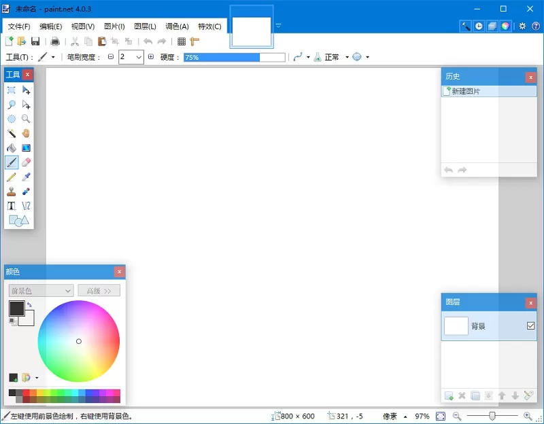Click the Open file folder icon
The width and height of the screenshot is (544, 424).
(x=22, y=41)
